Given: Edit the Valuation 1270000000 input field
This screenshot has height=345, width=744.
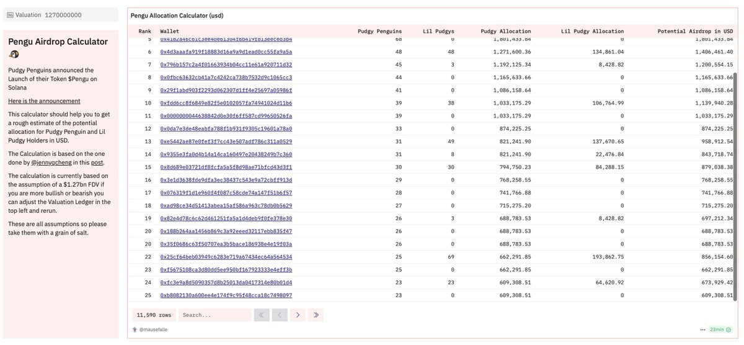Looking at the screenshot, I should pos(61,15).
